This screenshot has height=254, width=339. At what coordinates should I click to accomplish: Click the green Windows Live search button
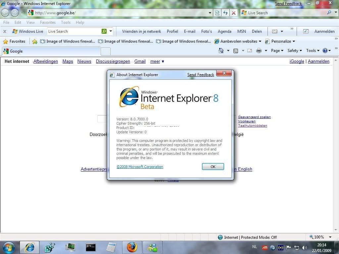pyautogui.click(x=104, y=31)
